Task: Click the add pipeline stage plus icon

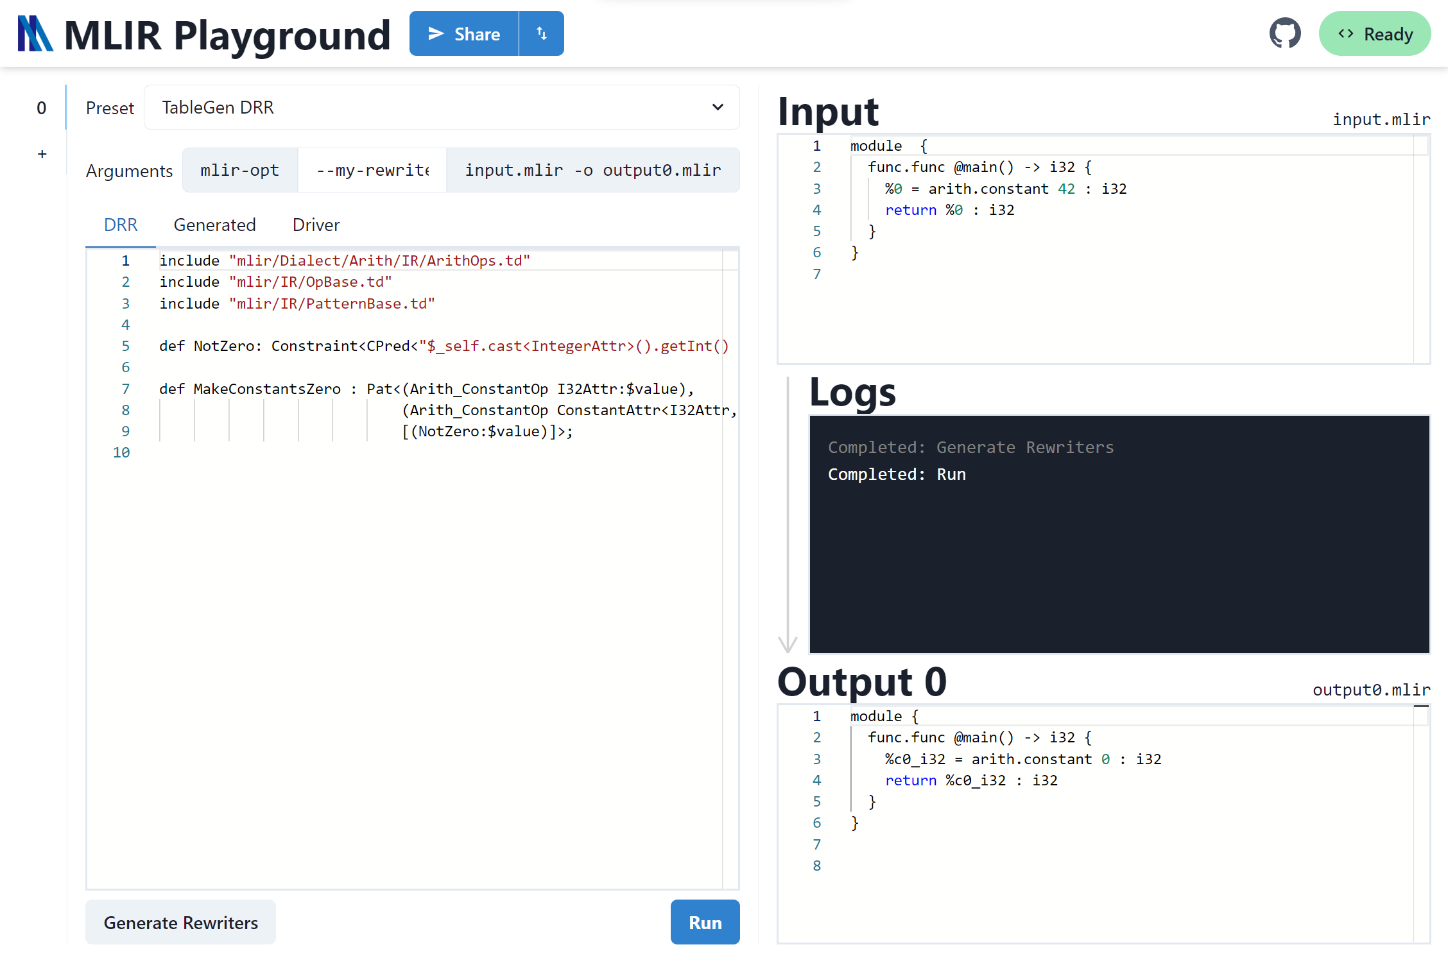Action: (42, 153)
